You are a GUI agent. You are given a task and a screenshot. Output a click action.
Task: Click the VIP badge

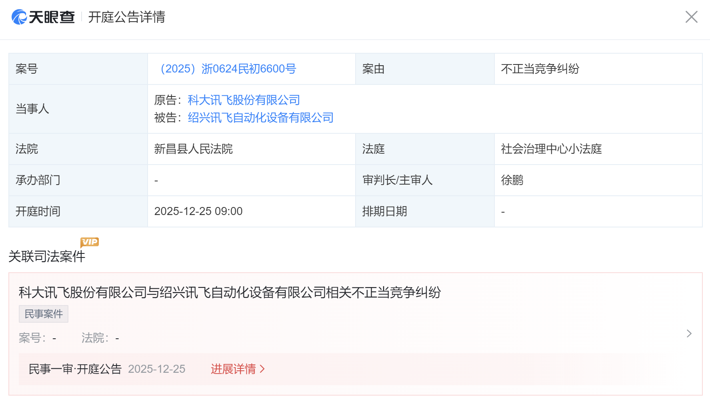[x=90, y=242]
